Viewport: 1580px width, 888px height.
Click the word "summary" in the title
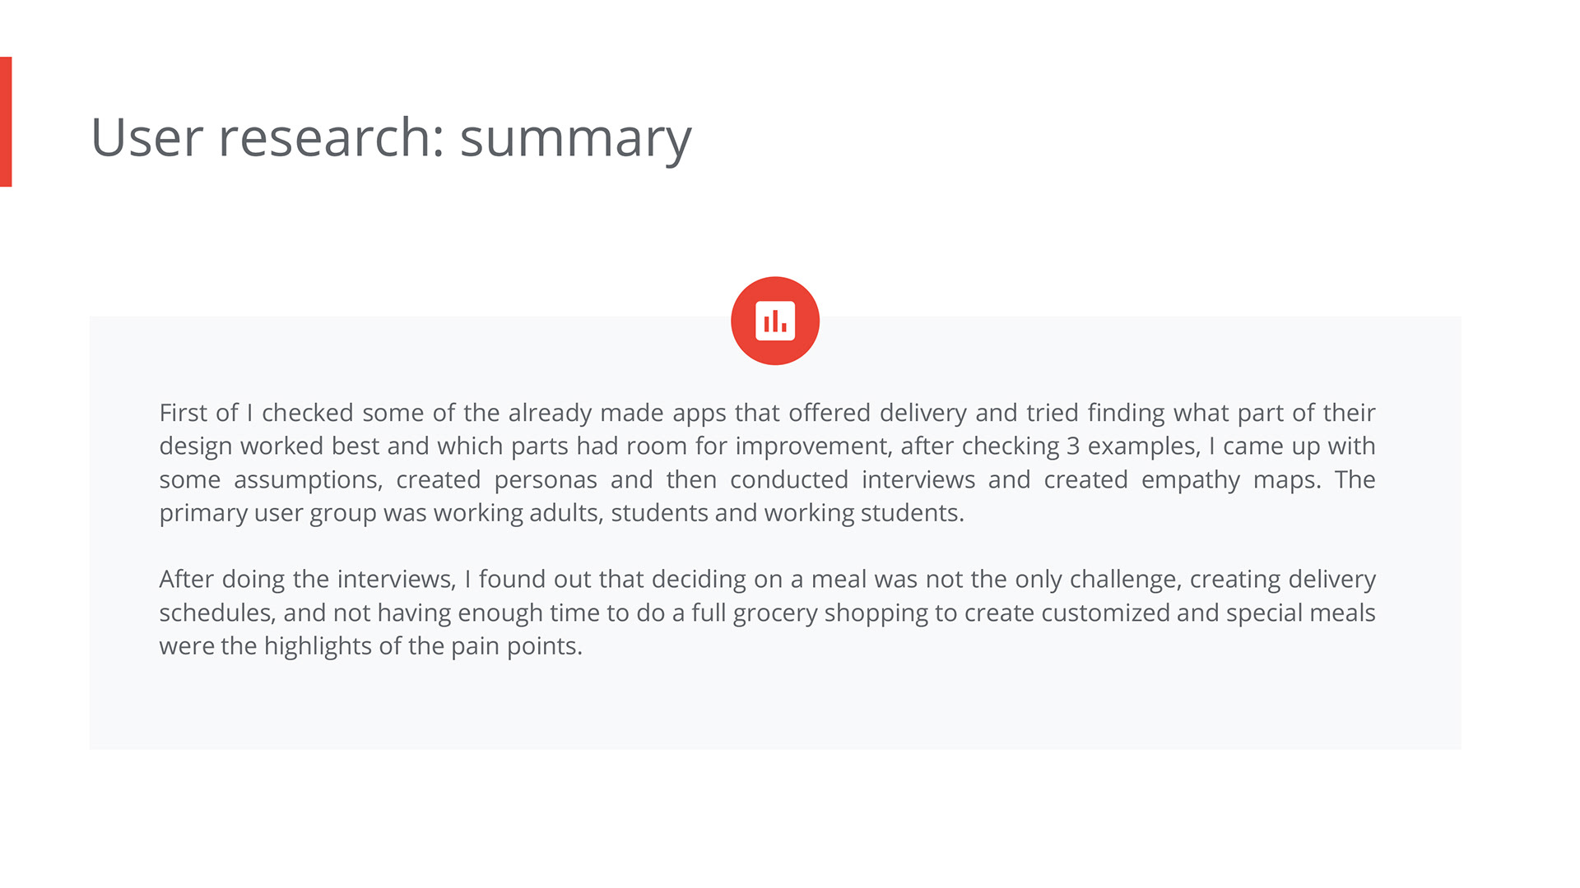click(575, 137)
